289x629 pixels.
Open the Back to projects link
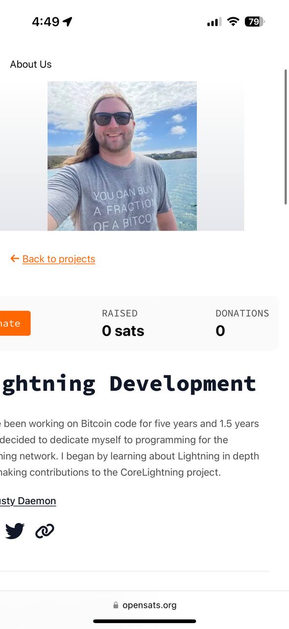click(59, 258)
